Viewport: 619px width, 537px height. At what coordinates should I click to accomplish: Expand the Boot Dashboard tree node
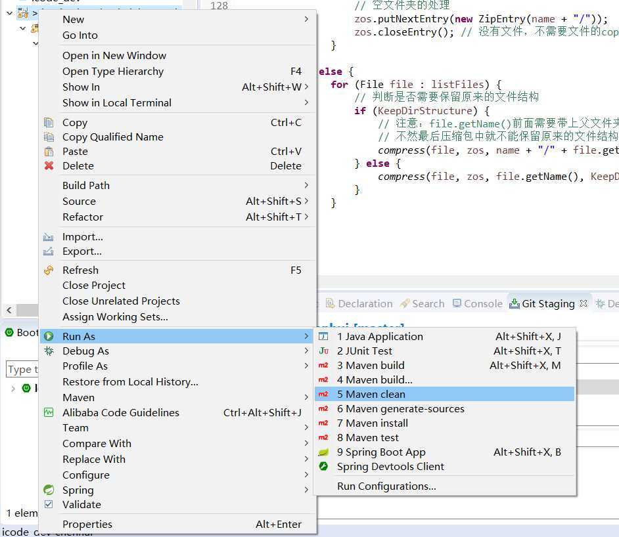pyautogui.click(x=13, y=389)
